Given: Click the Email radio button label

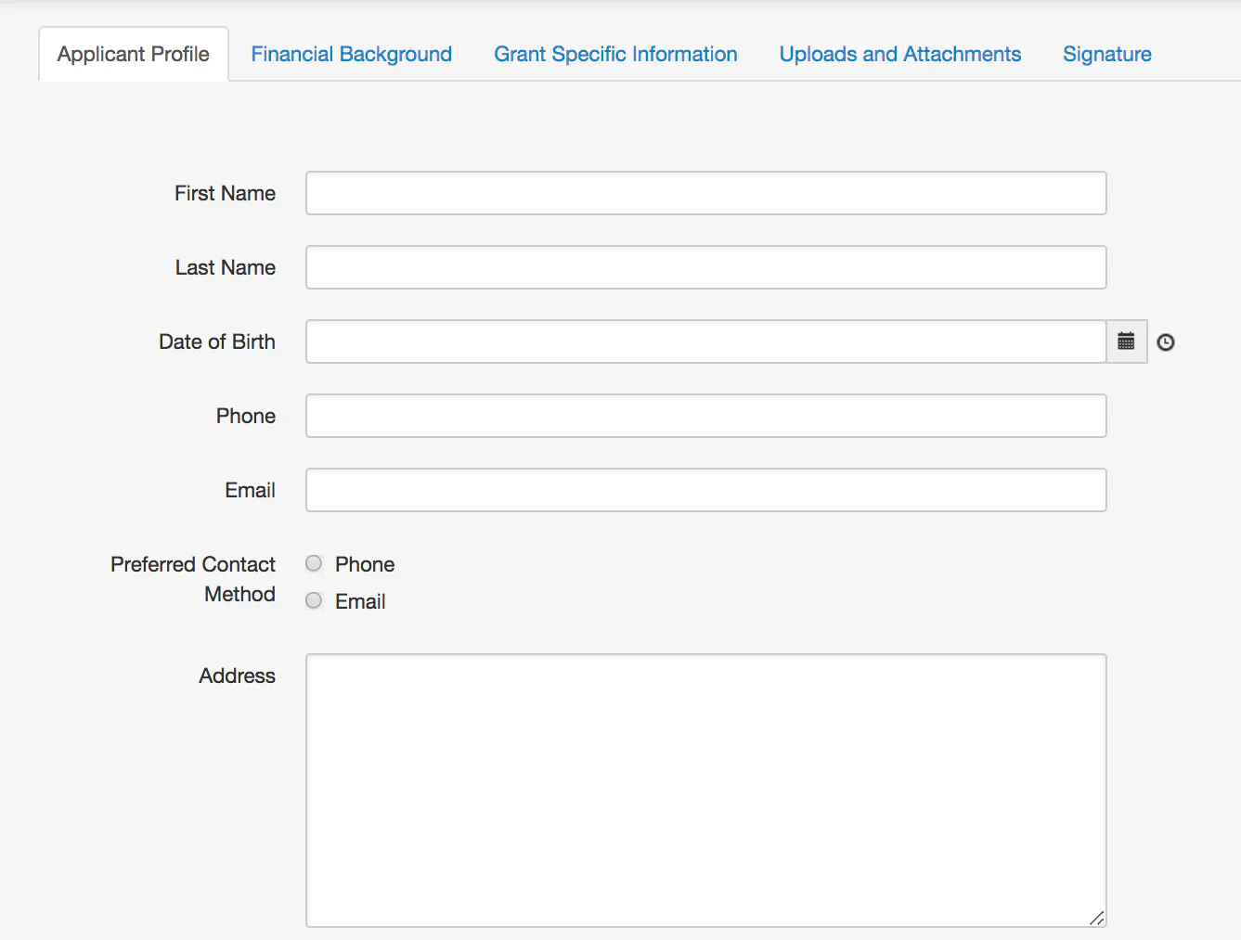Looking at the screenshot, I should point(360,600).
